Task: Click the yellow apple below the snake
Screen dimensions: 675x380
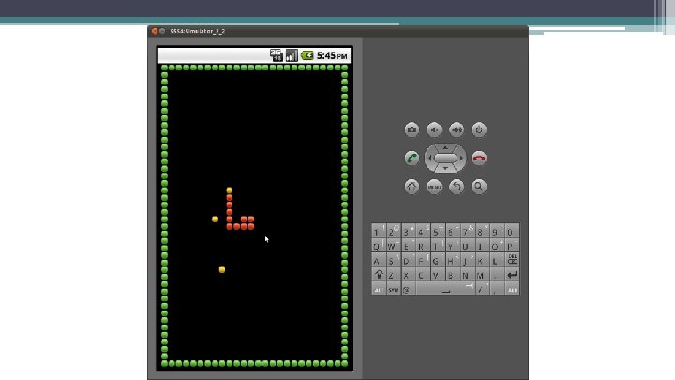Action: 222,270
